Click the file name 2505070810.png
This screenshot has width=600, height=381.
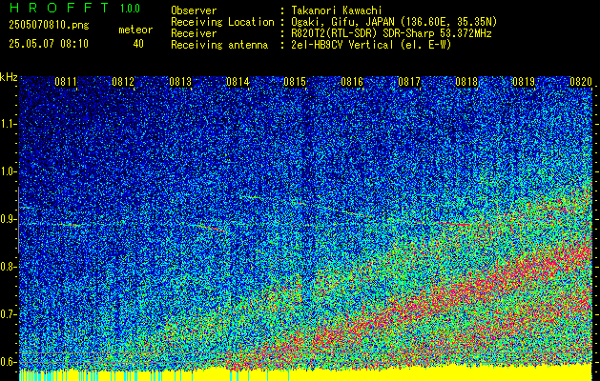click(49, 26)
